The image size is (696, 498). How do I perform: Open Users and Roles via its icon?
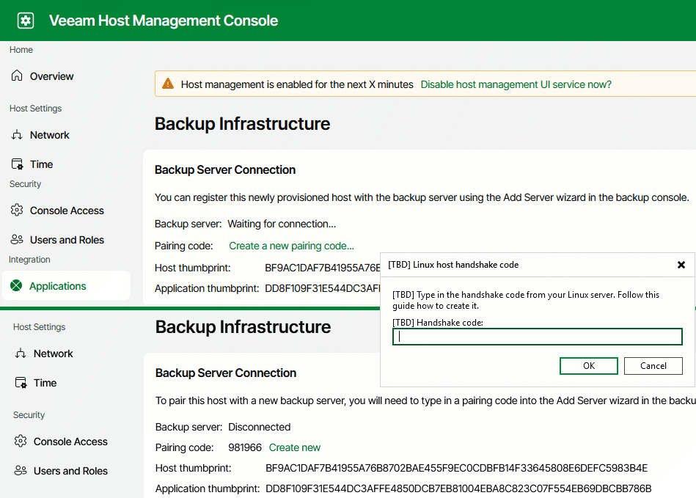tap(17, 240)
